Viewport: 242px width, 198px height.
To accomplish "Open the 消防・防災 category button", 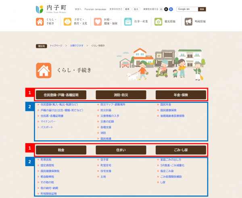I will coord(121,95).
